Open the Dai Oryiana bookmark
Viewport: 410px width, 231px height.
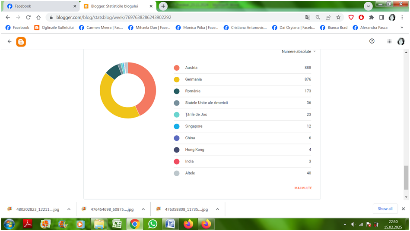(x=294, y=28)
